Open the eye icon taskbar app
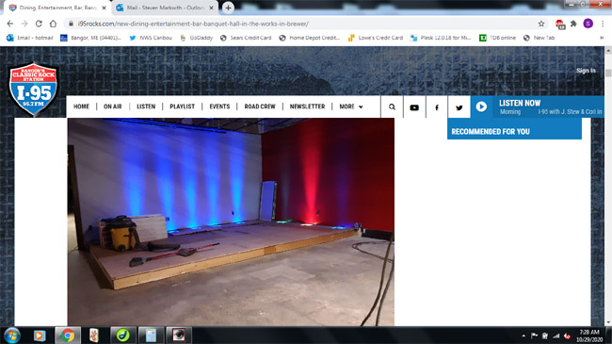Viewport: 612px width, 344px height. (x=179, y=336)
